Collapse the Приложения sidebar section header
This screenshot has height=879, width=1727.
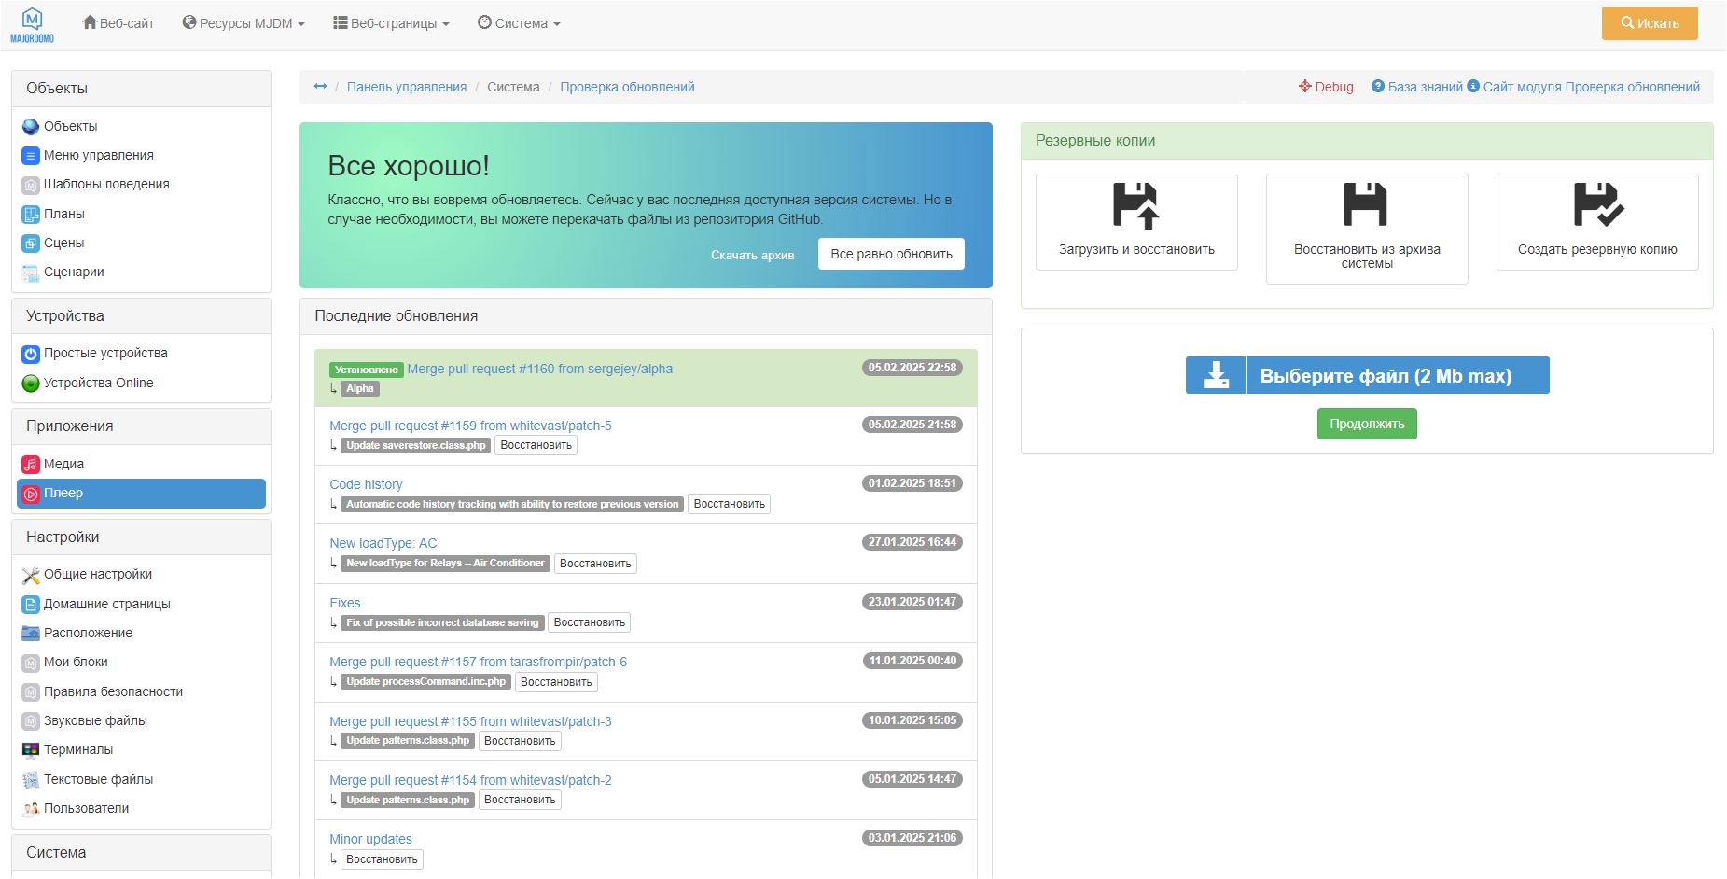pos(141,426)
